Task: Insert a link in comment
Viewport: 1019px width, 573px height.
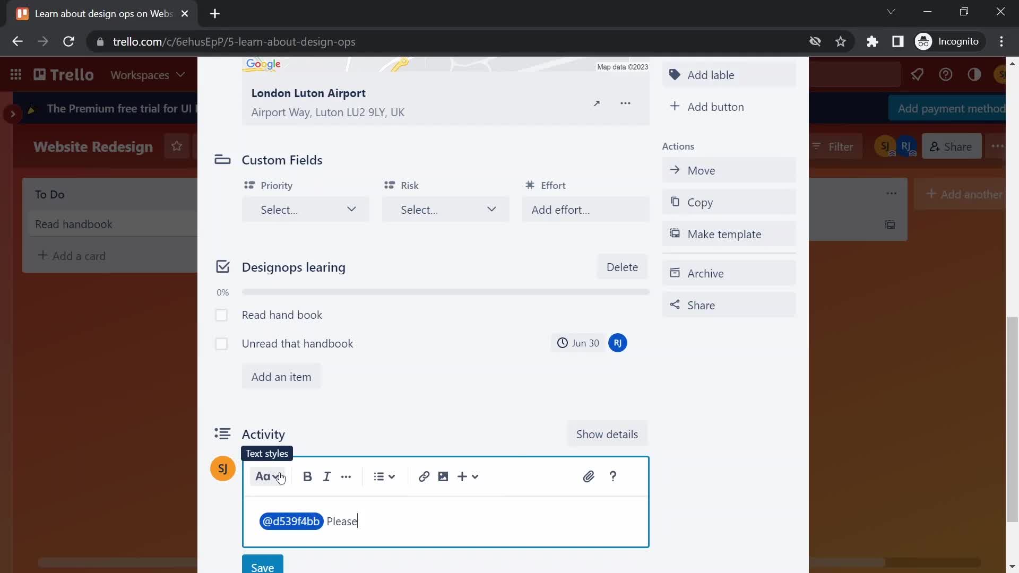Action: click(x=424, y=476)
